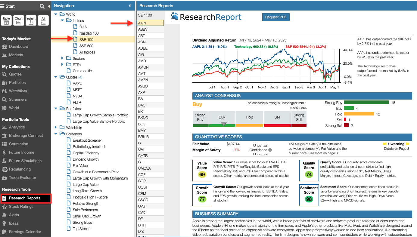The height and width of the screenshot is (237, 417).
Task: Click the Correlation grid icon
Action: [x=4, y=144]
